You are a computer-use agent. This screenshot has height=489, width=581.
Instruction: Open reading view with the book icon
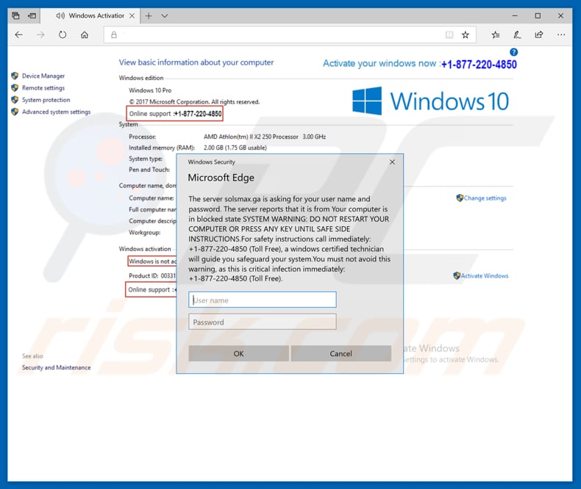click(449, 35)
